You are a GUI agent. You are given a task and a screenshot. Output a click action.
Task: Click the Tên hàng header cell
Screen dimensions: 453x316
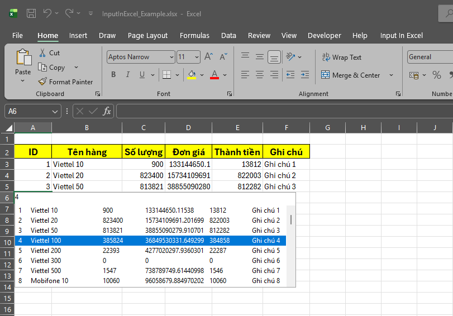click(x=87, y=152)
